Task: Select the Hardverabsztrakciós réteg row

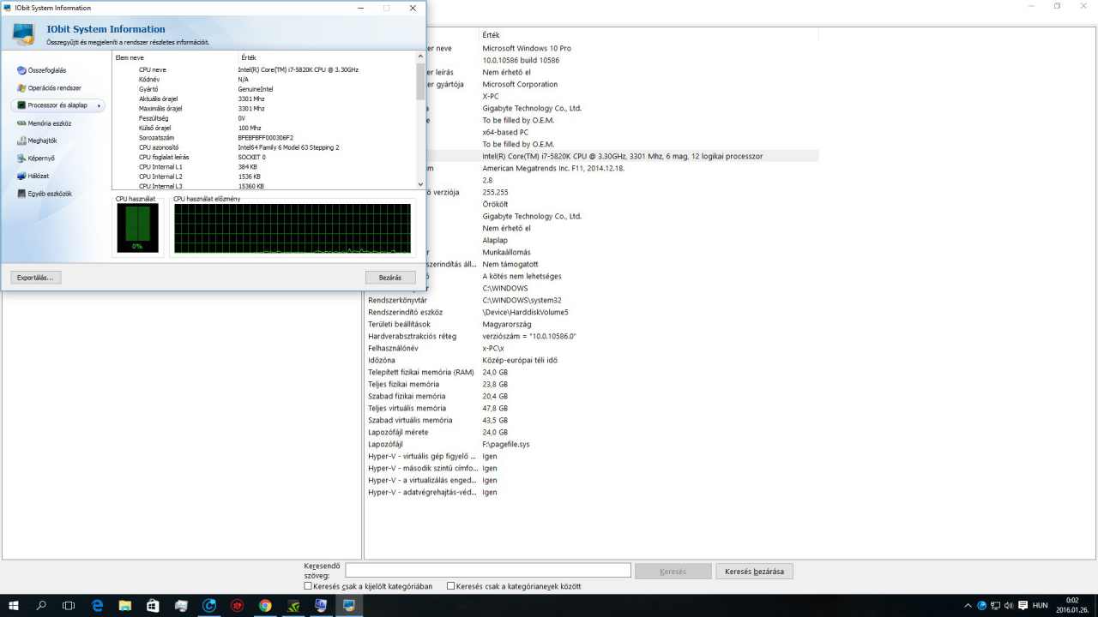Action: pos(592,336)
